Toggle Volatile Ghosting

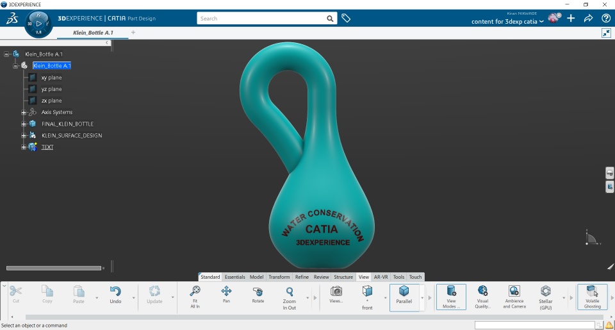(592, 297)
